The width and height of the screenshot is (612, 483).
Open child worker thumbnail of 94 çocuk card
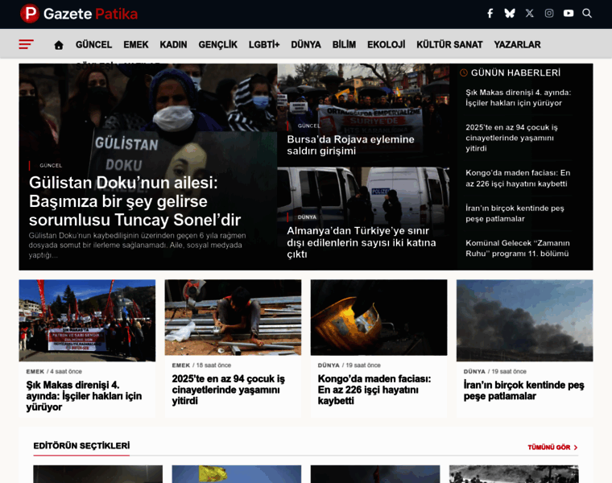(x=233, y=317)
